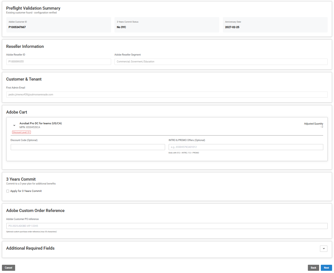Proceed with the Next button
Screen dimensions: 334x273
tap(326, 268)
